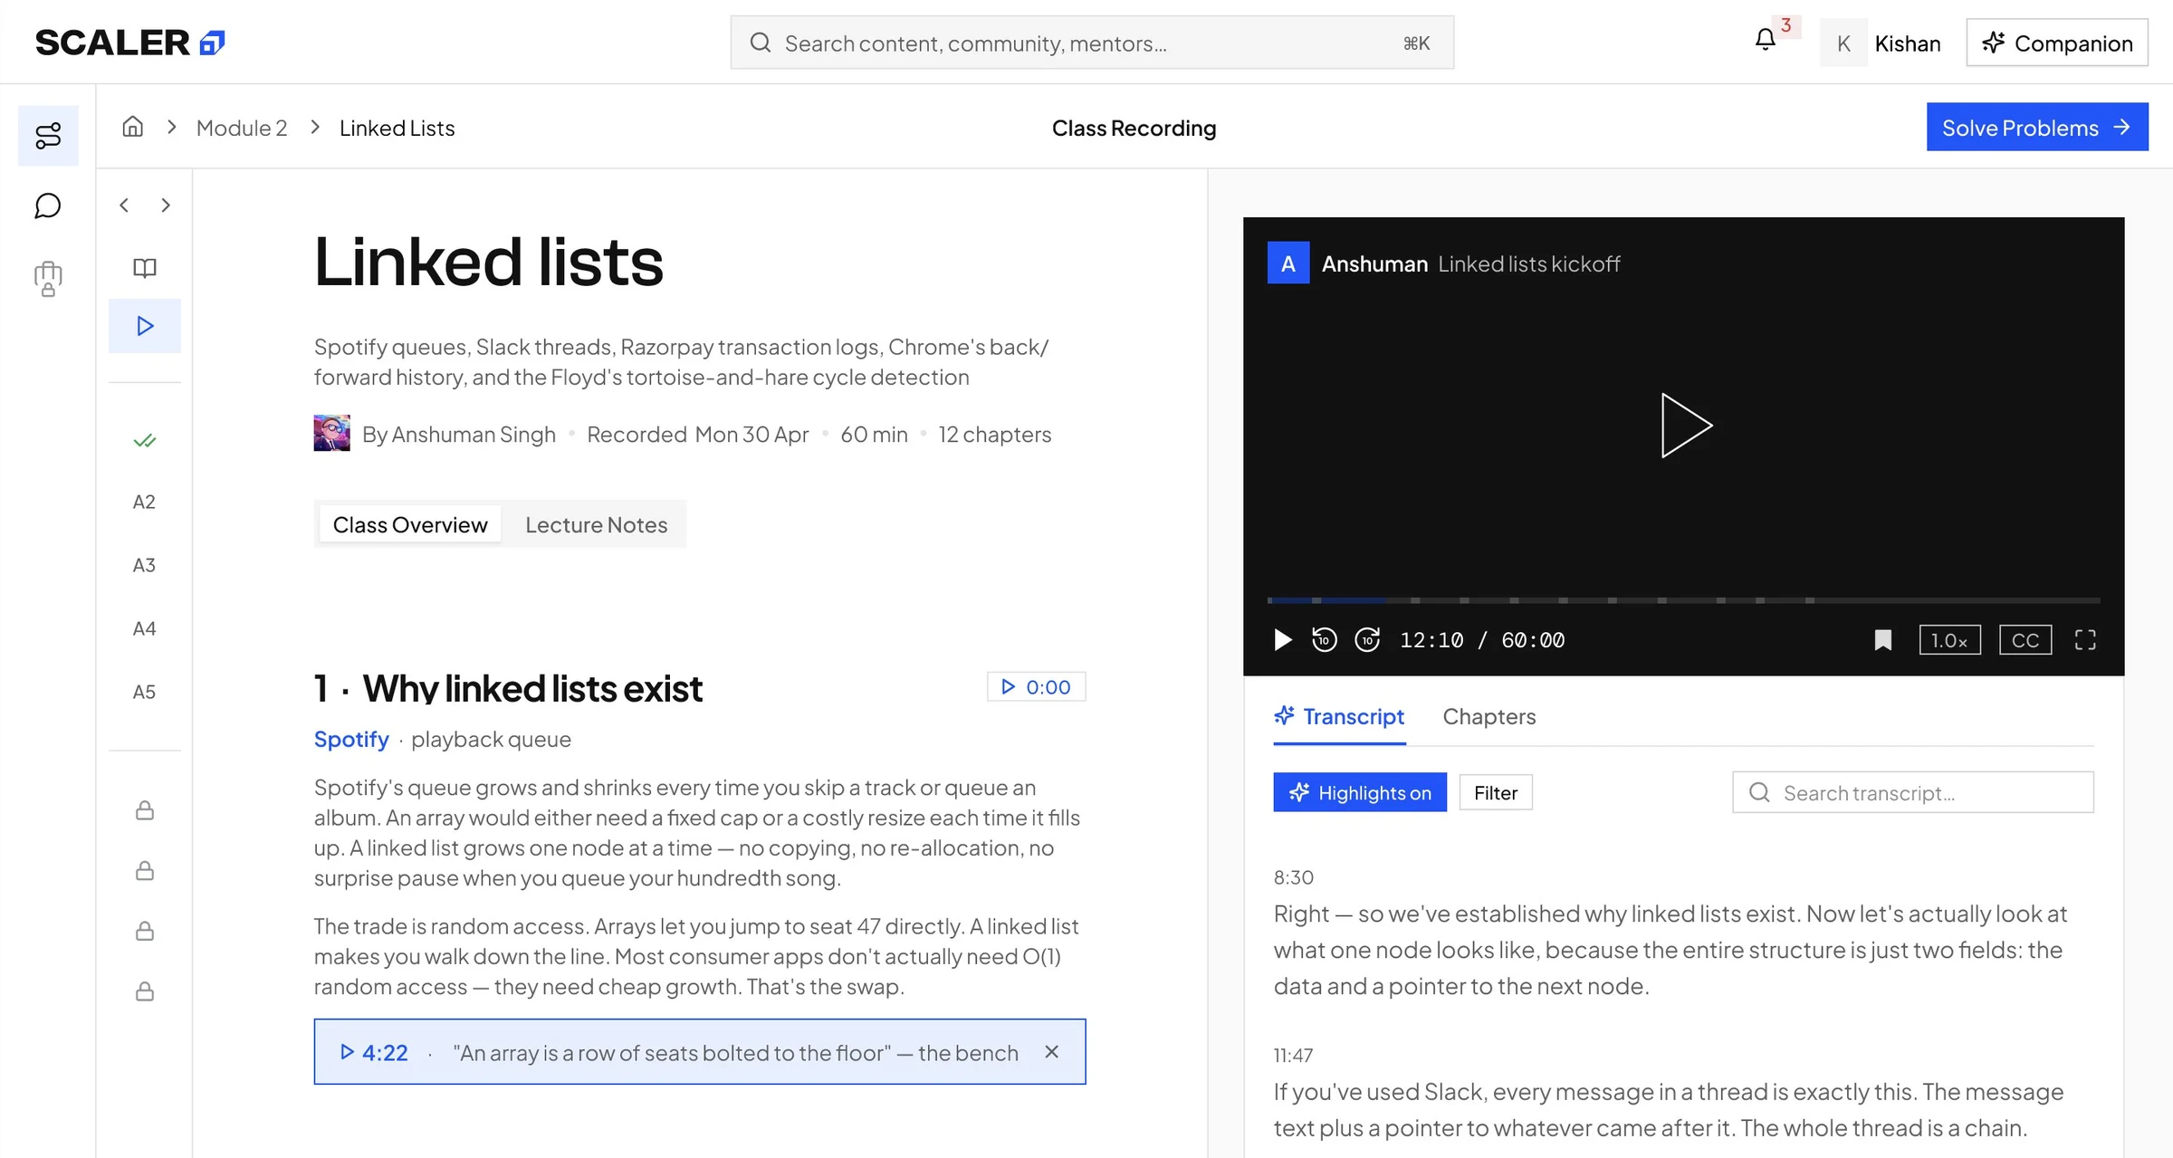Rewind 10 seconds in video player

pyautogui.click(x=1324, y=640)
